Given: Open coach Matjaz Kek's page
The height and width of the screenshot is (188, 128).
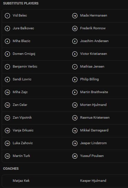Looking at the screenshot, I should click(21, 181).
